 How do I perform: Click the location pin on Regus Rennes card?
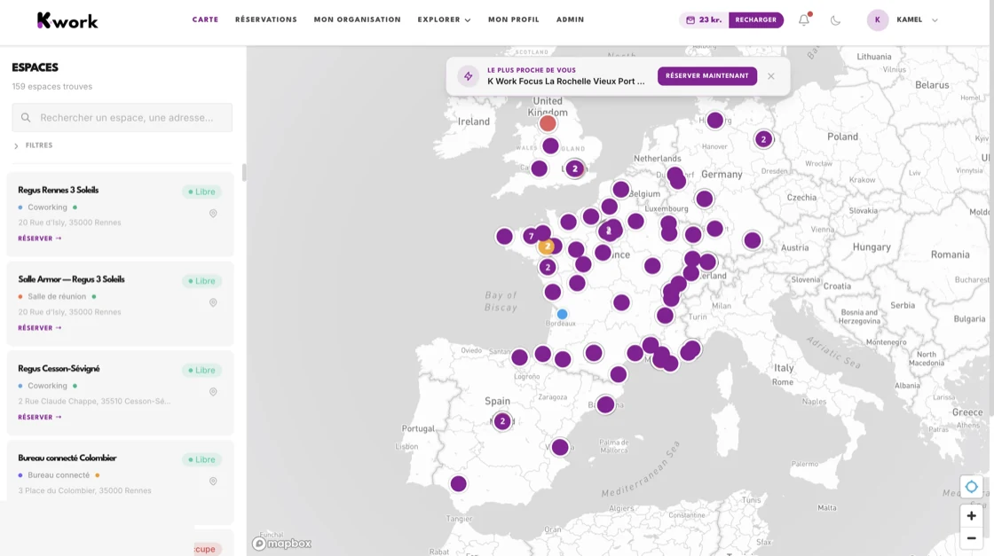(212, 213)
